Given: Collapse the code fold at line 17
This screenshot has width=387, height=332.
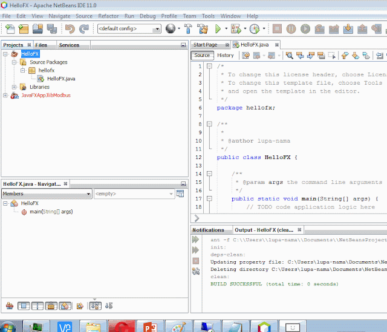Looking at the screenshot, I should (209, 198).
